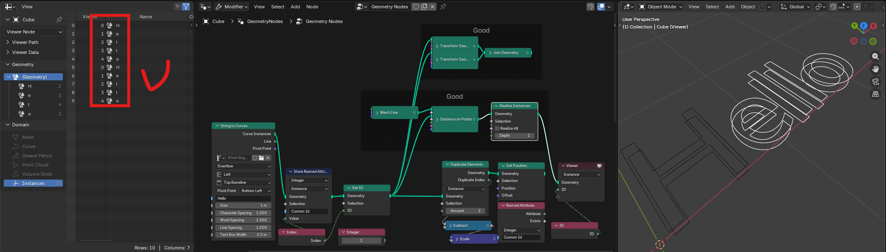This screenshot has height=252, width=886.
Task: Toggle Realize All checkbox in Realize Instances node
Action: 497,129
